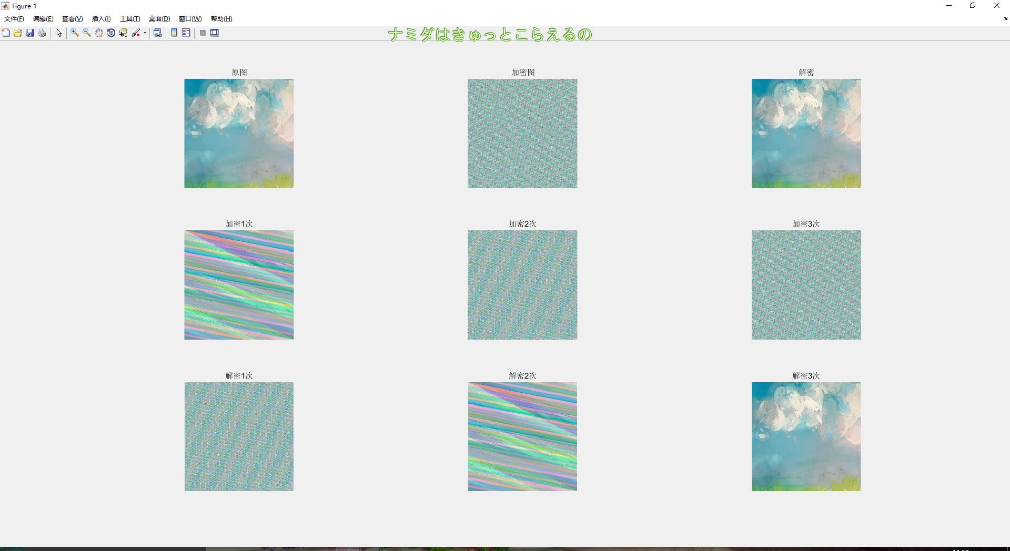
Task: Create a new figure with toolbar icon
Action: (6, 33)
